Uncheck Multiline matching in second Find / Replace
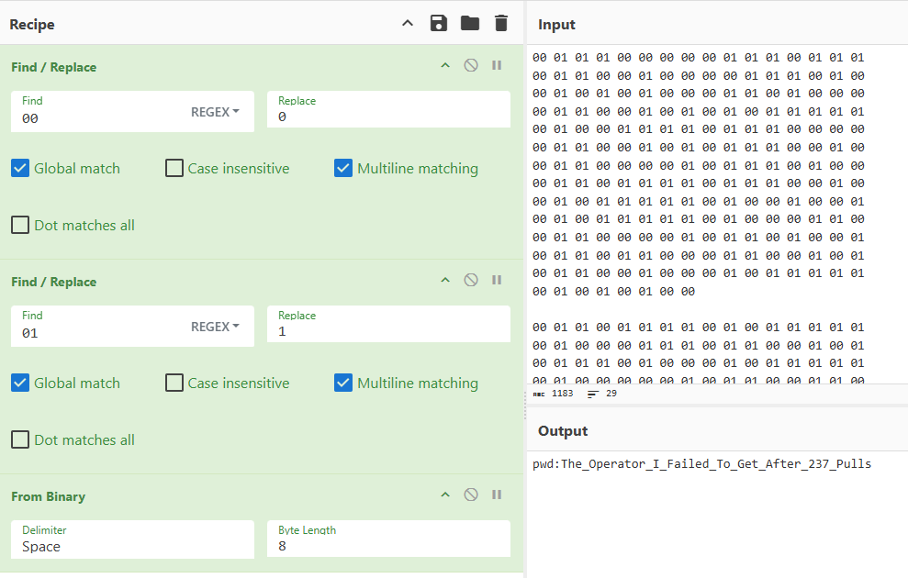 pyautogui.click(x=343, y=383)
